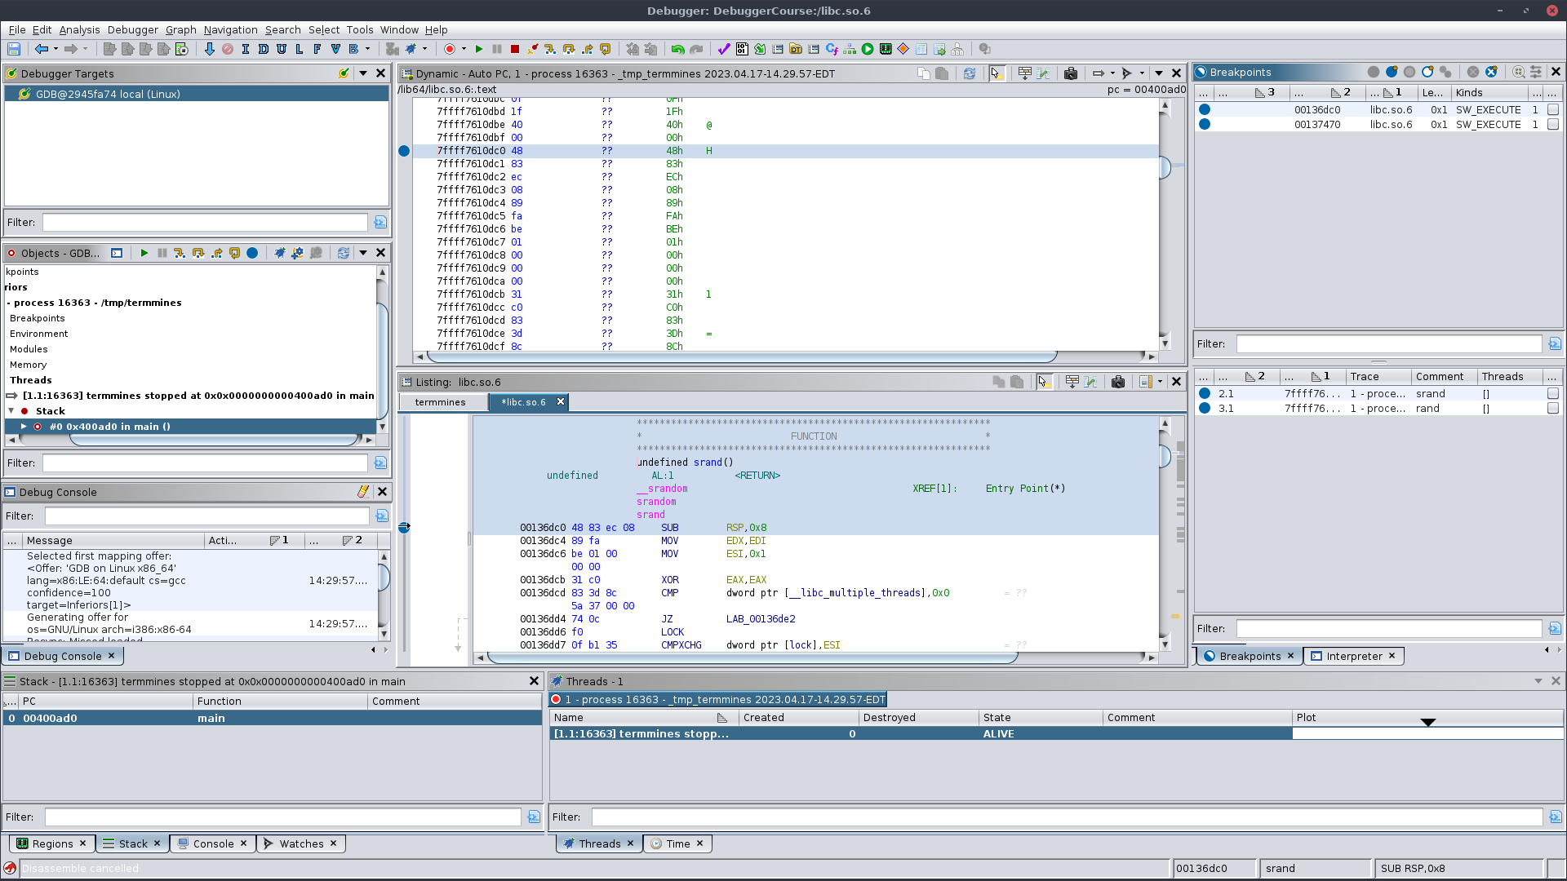Interrupt the target using the pause icon

tap(497, 48)
